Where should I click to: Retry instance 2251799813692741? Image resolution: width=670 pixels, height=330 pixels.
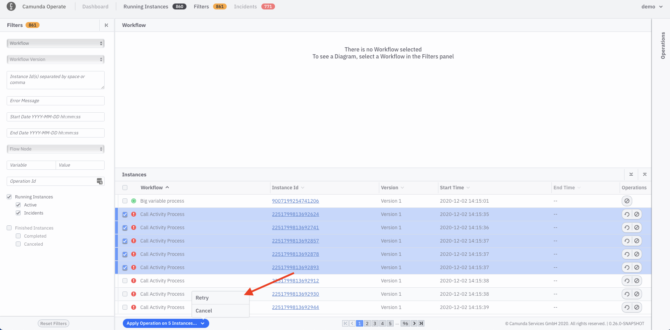pyautogui.click(x=627, y=227)
